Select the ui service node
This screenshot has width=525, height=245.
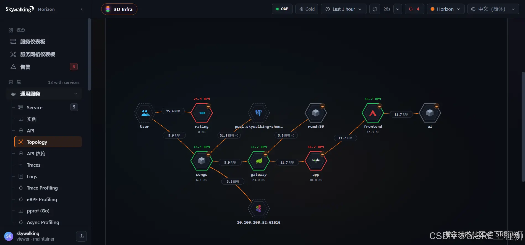(x=430, y=113)
